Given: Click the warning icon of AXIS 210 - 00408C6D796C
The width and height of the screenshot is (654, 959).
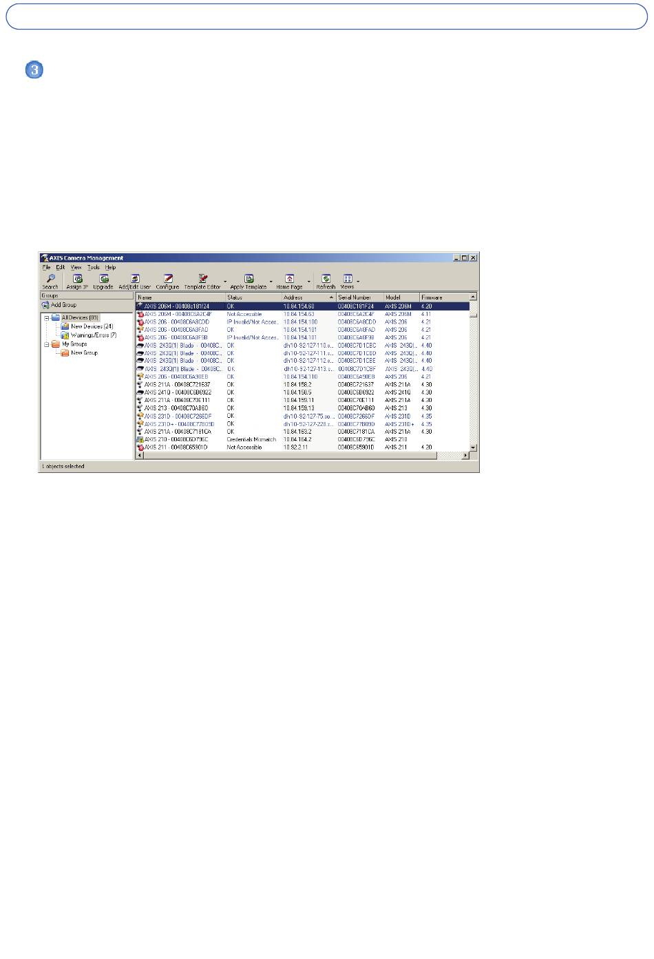Looking at the screenshot, I should pyautogui.click(x=140, y=439).
